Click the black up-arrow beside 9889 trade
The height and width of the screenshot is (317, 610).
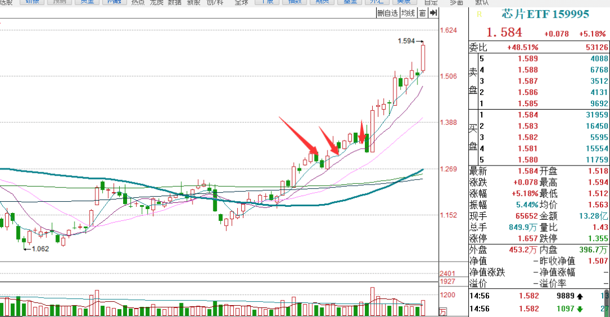point(579,296)
